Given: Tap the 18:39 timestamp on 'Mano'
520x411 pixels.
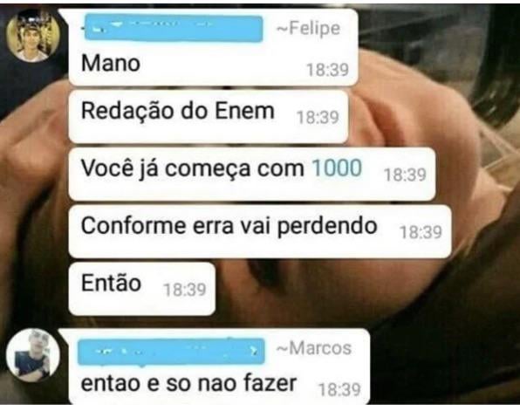Looking at the screenshot, I should pyautogui.click(x=327, y=70).
